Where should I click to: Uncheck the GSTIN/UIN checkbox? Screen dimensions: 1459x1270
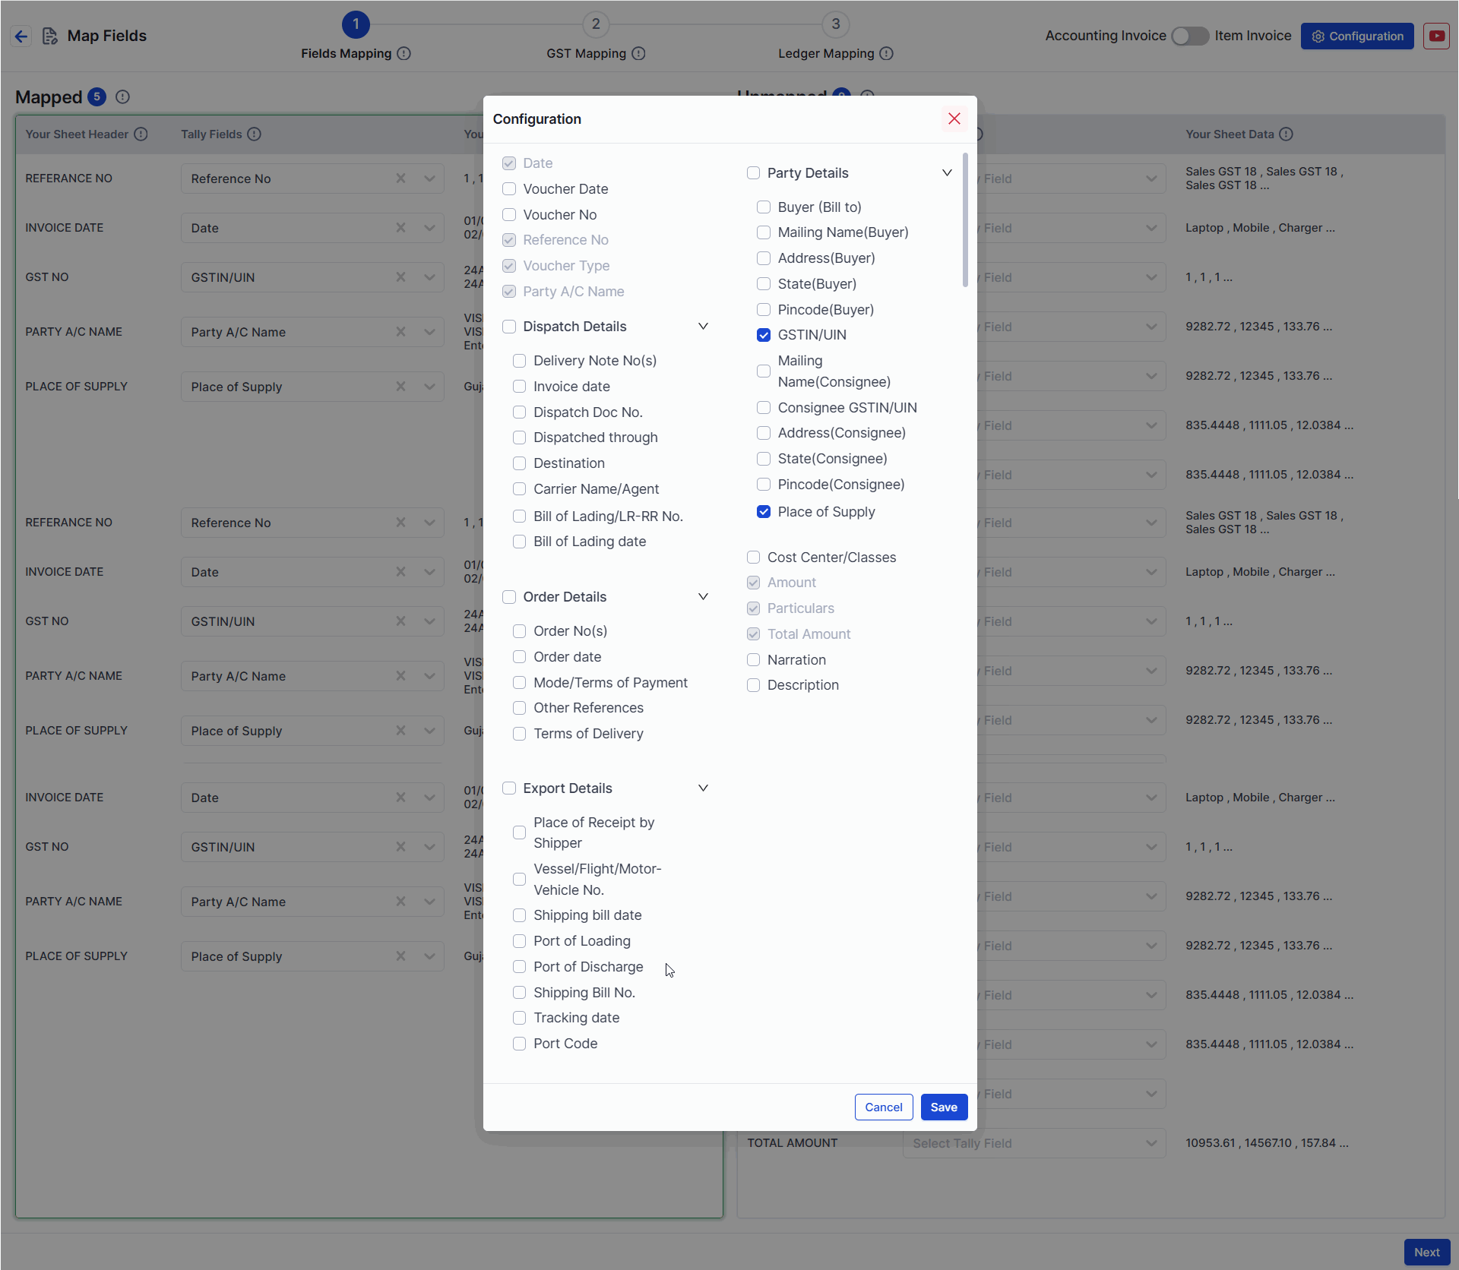click(x=764, y=335)
